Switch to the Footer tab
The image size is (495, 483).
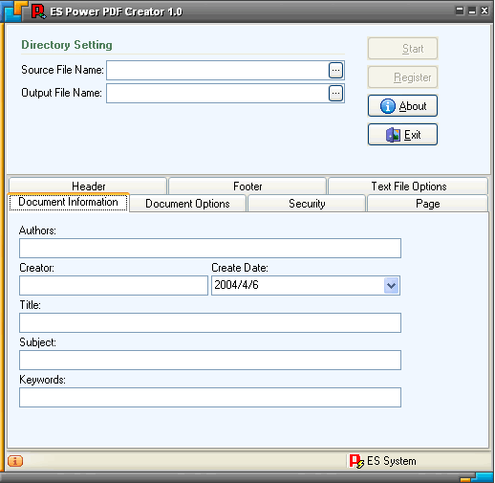[247, 187]
